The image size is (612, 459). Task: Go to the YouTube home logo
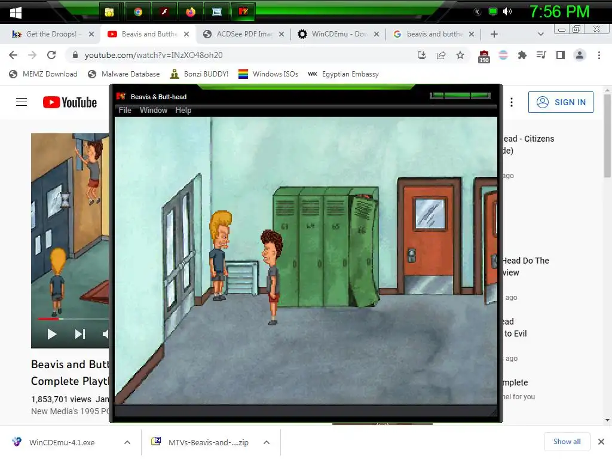coord(70,102)
